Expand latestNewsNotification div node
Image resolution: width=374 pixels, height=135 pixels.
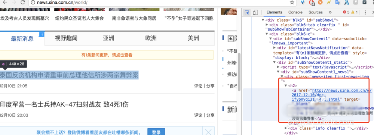275,48
